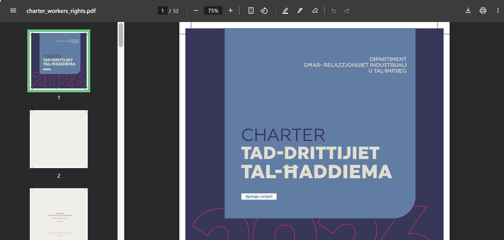Select page 2 blank thumbnail
The height and width of the screenshot is (240, 504).
pyautogui.click(x=59, y=139)
